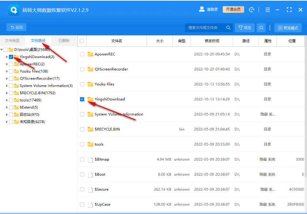Image resolution: width=307 pixels, height=214 pixels.
Task: Switch to the 文件路径 tab
Action: (x=38, y=41)
